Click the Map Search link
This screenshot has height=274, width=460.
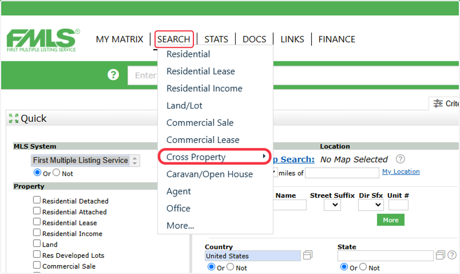point(294,160)
